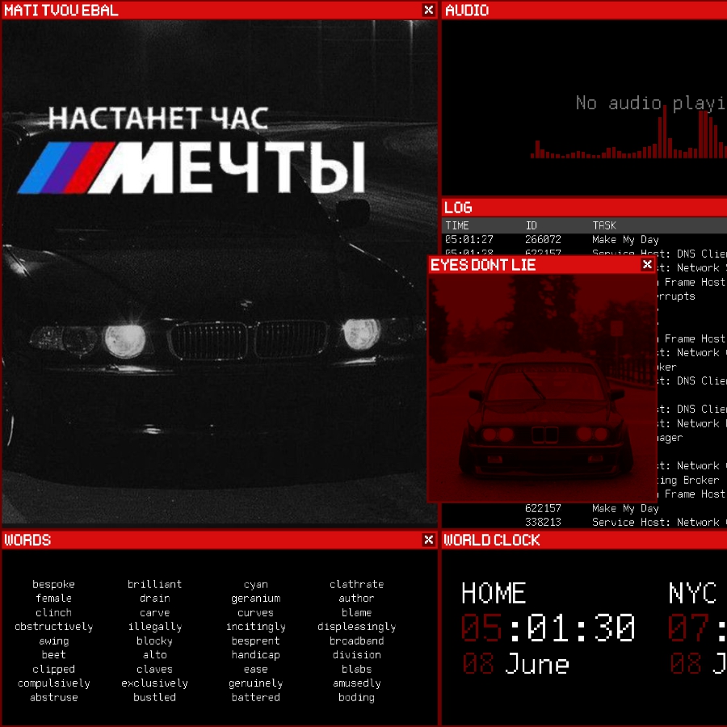Image resolution: width=727 pixels, height=727 pixels.
Task: Click the word brilliant
Action: [155, 584]
